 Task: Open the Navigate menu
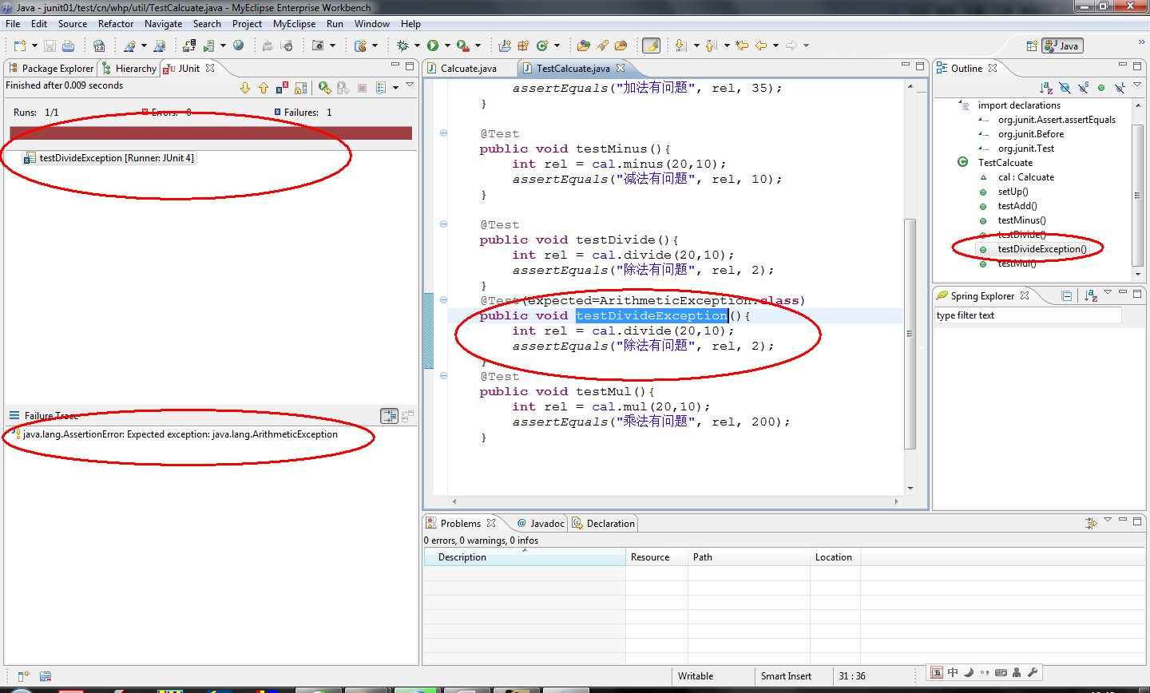coord(163,24)
